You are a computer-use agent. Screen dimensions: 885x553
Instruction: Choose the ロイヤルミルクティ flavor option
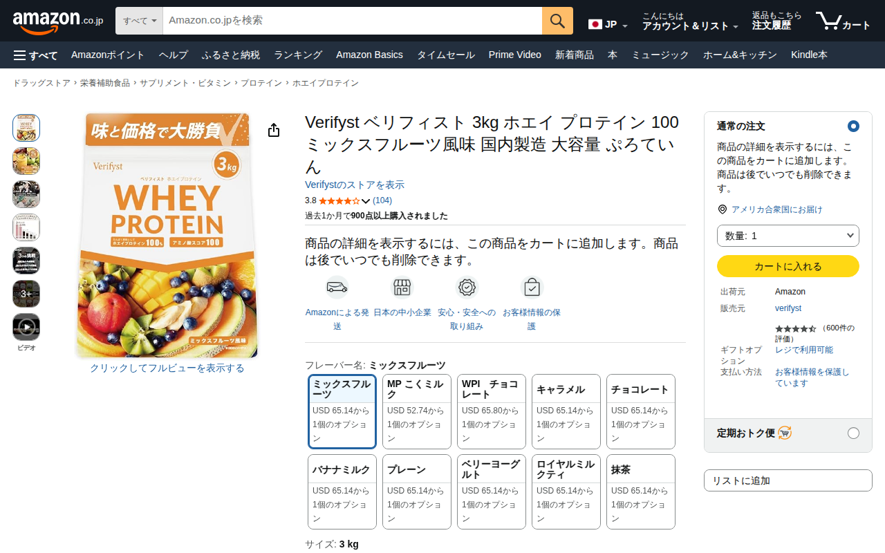pos(566,491)
